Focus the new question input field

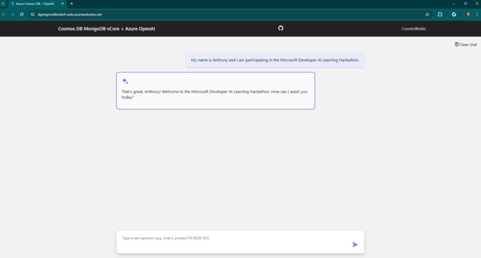pos(240,242)
